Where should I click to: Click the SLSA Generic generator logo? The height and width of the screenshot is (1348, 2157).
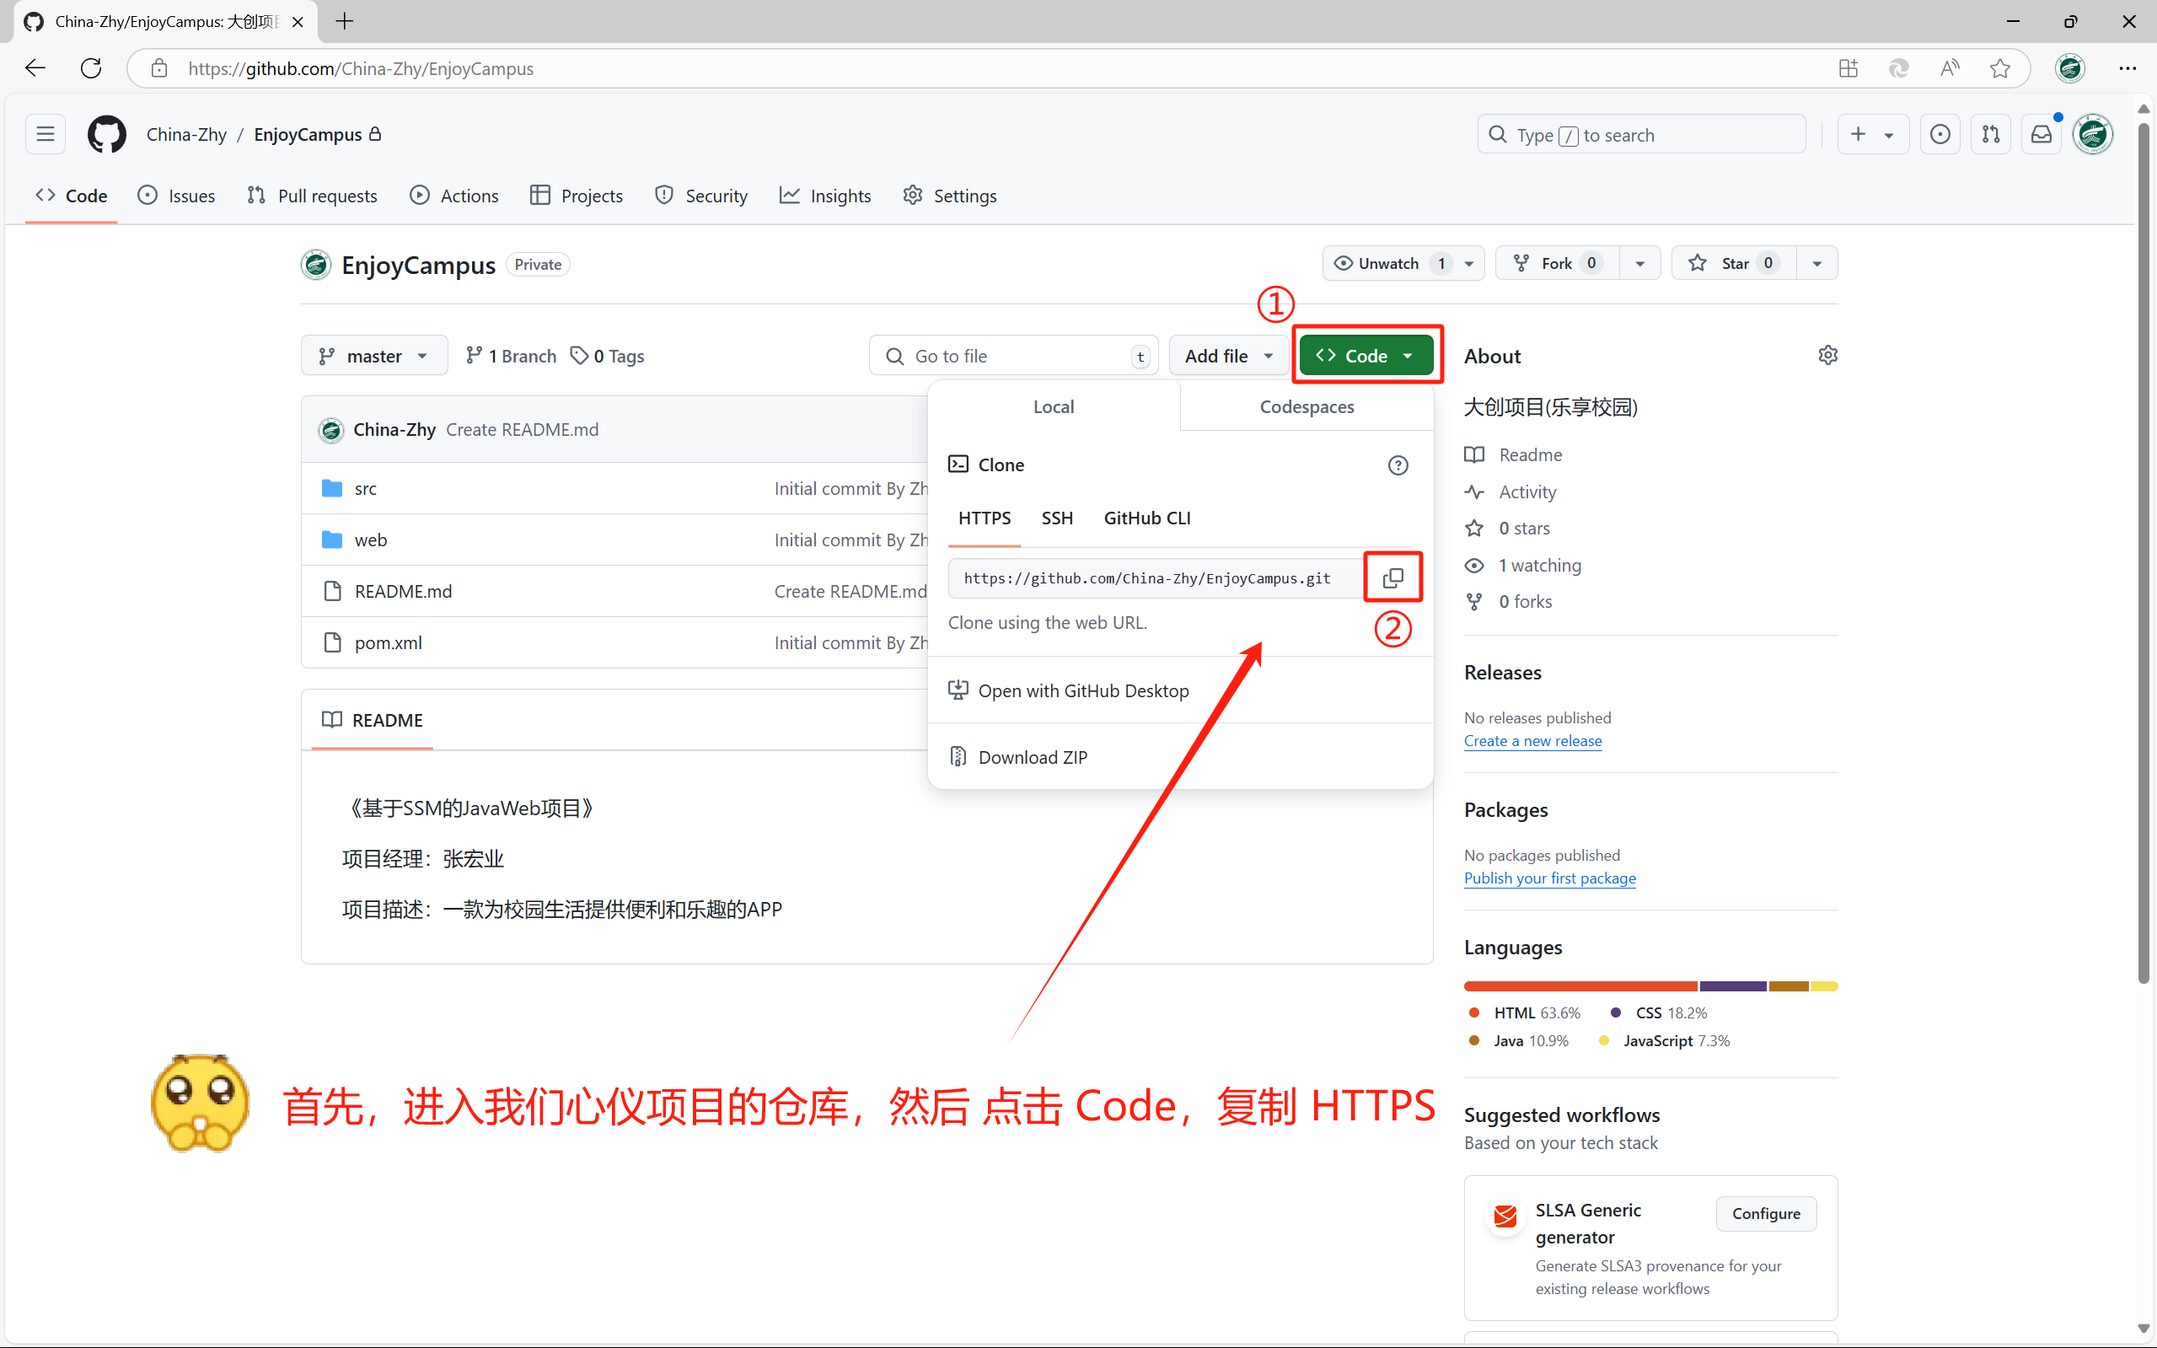[1505, 1215]
